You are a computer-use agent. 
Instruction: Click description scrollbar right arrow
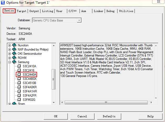click(151, 102)
